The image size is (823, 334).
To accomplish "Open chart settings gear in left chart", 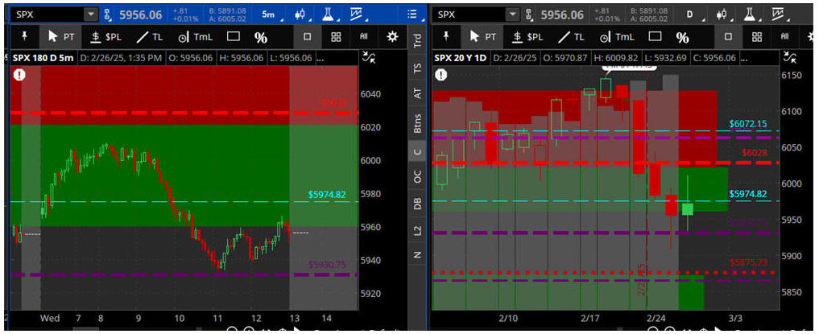I will 392,36.
